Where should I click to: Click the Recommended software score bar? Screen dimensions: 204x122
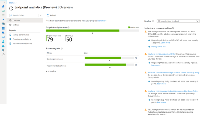pos(105,65)
